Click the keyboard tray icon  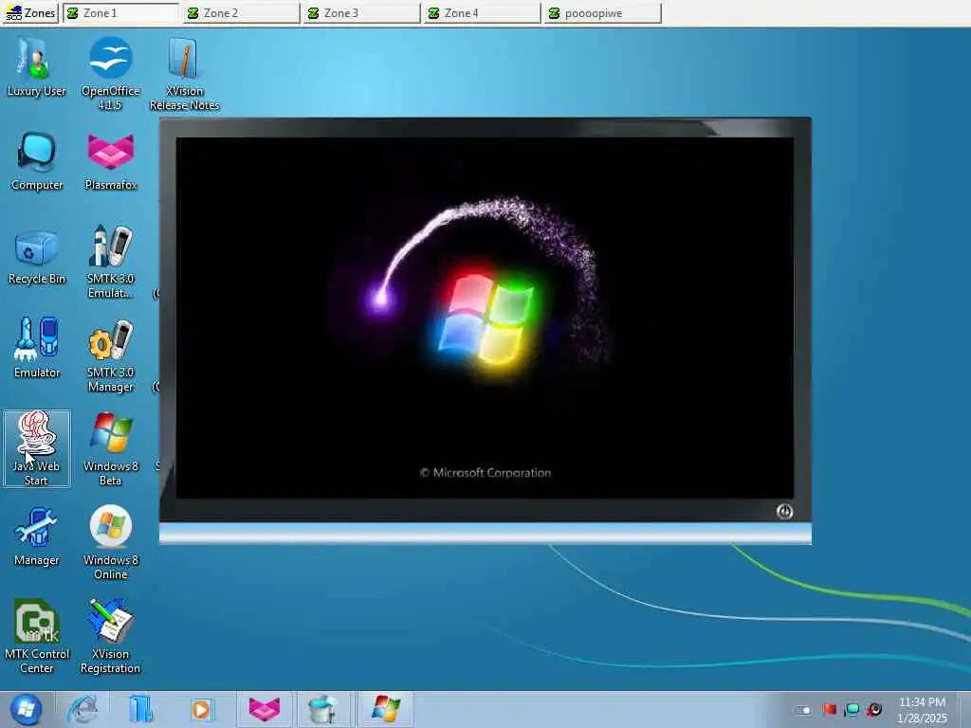point(802,710)
